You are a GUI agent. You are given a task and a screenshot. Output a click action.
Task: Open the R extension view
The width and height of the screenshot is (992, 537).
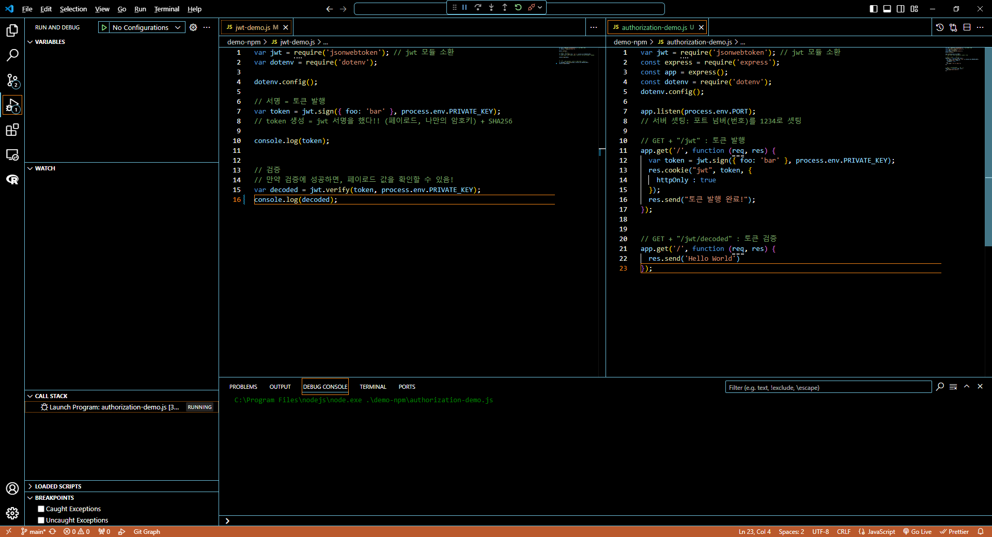click(x=12, y=179)
